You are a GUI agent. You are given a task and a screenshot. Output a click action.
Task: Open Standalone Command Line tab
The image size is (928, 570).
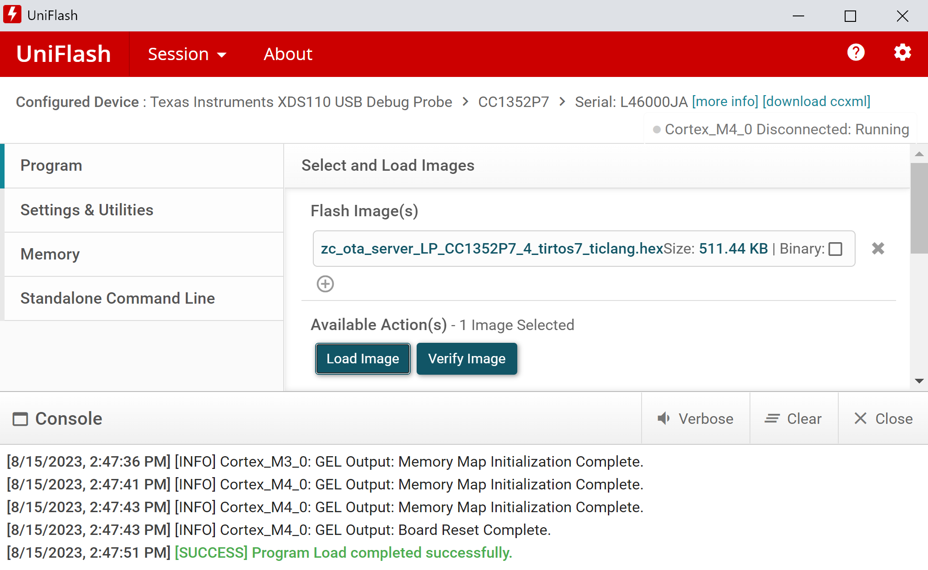point(144,298)
